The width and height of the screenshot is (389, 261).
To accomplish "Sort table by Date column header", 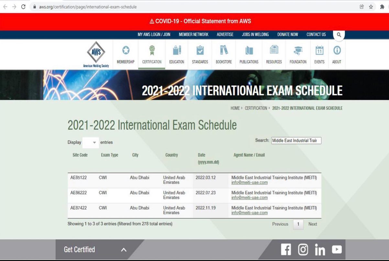I will [208, 158].
